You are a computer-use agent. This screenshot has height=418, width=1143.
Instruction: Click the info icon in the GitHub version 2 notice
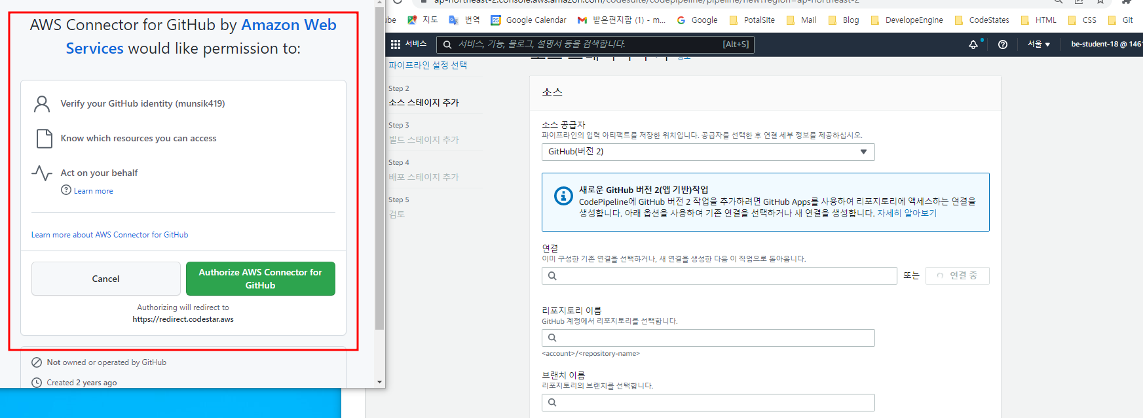[563, 196]
